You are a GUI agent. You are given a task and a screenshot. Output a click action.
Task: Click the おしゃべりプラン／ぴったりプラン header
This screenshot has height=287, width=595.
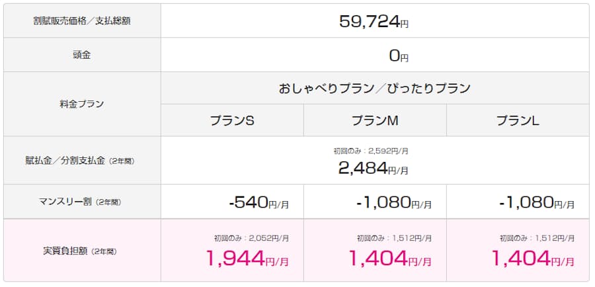[x=374, y=88]
